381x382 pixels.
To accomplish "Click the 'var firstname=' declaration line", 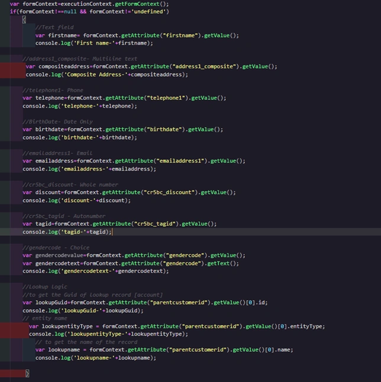I will (137, 35).
